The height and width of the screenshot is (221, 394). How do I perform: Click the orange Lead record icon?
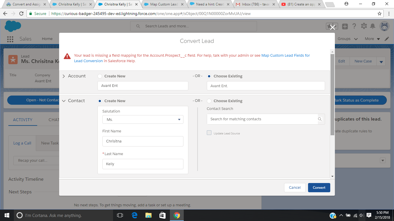pyautogui.click(x=13, y=59)
